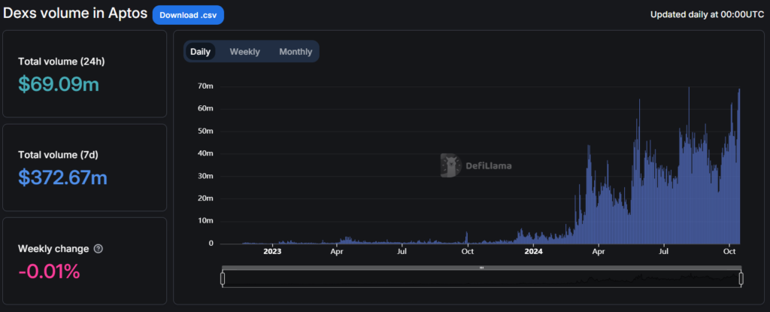The width and height of the screenshot is (770, 312).
Task: Click the DefiLlama watermark logo icon
Action: click(450, 165)
